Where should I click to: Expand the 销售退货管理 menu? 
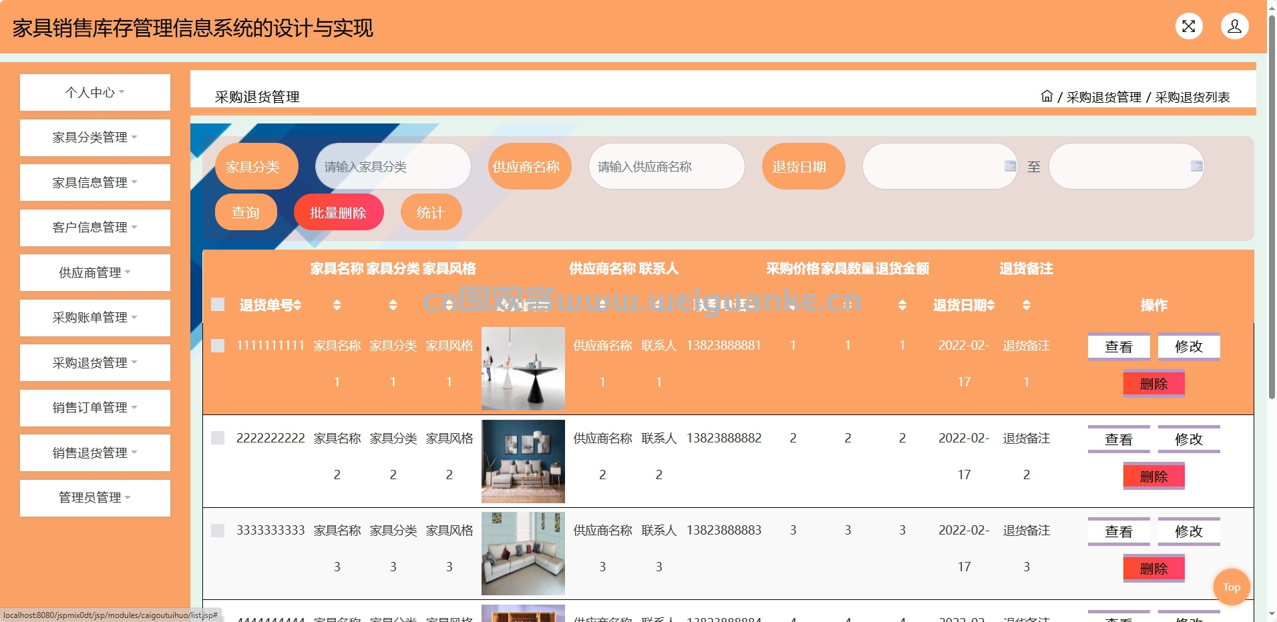point(95,452)
